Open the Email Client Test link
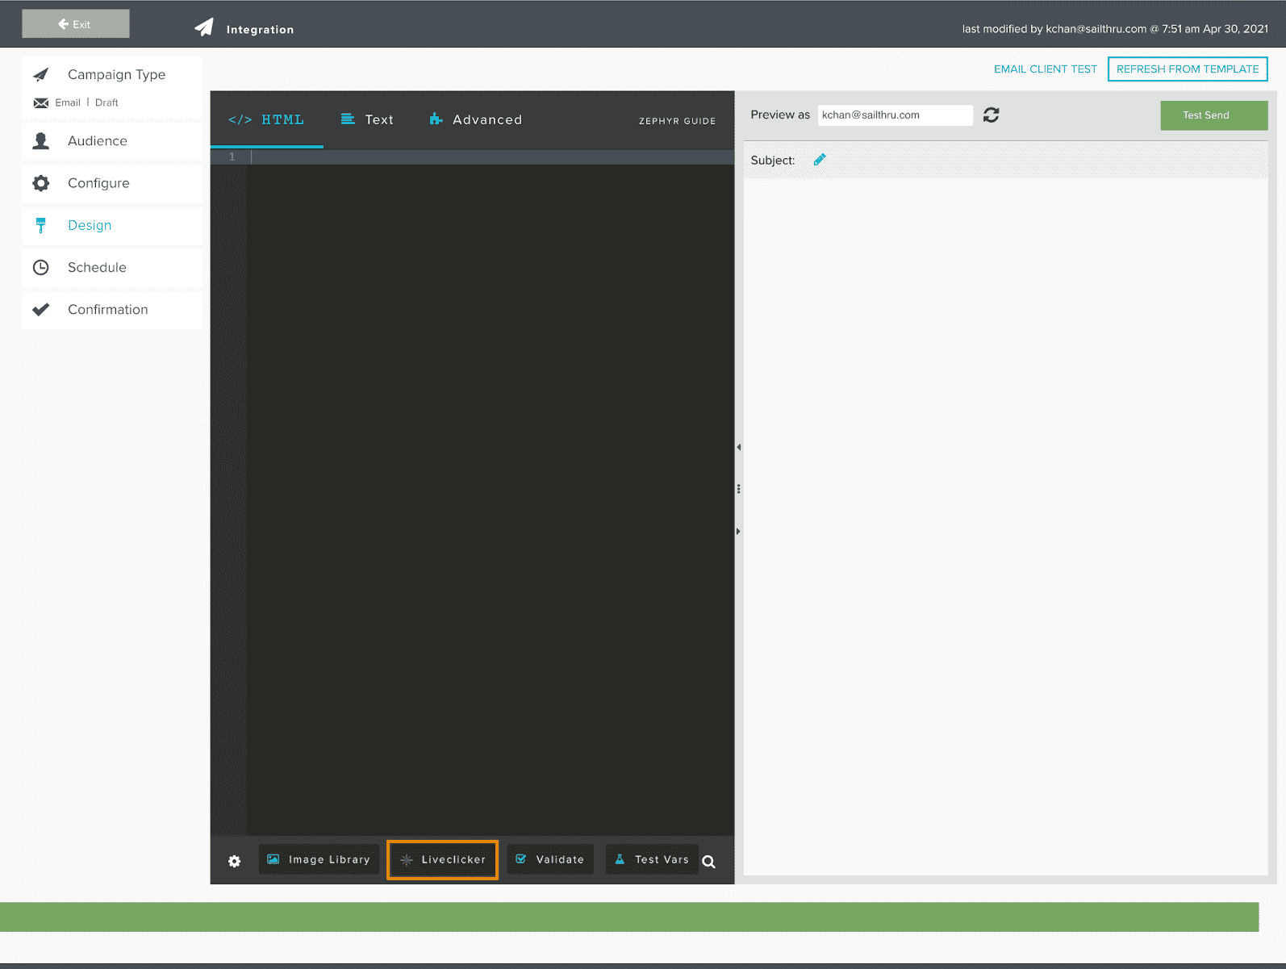1286x969 pixels. click(1045, 69)
